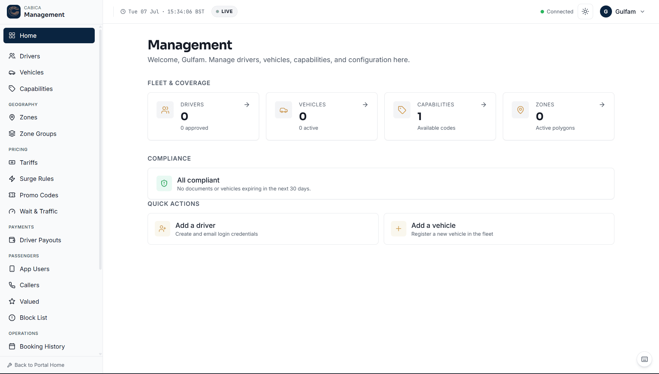Click the App Users phone icon
The width and height of the screenshot is (659, 374).
(x=12, y=269)
